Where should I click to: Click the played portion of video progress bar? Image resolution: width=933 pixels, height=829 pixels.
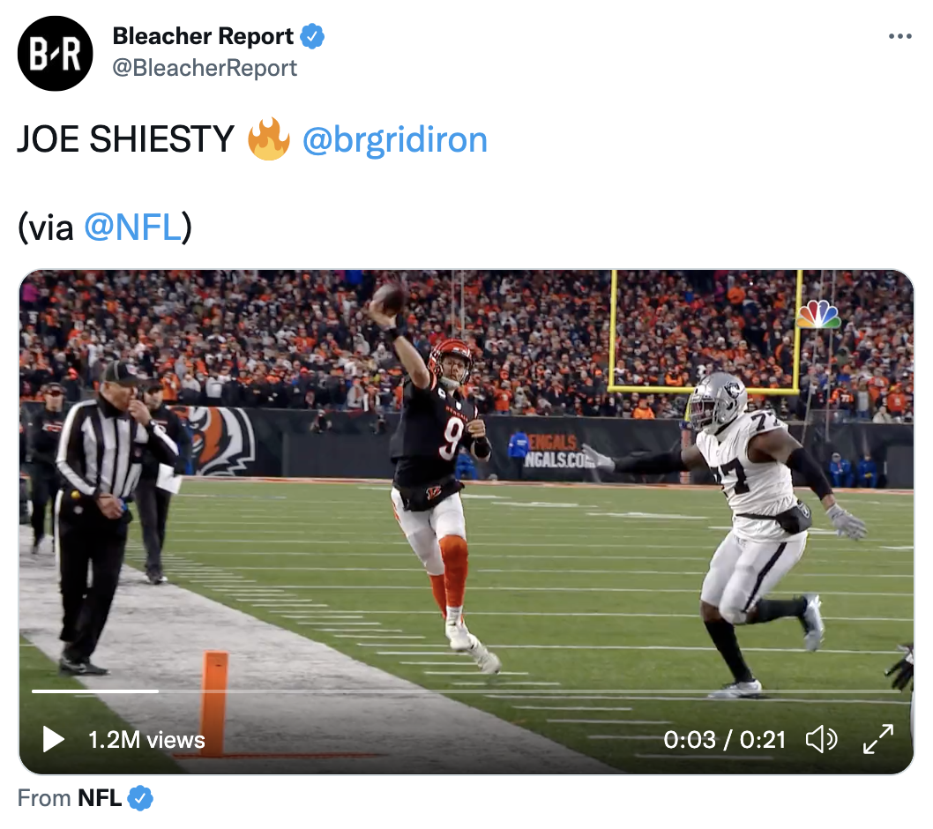click(95, 691)
